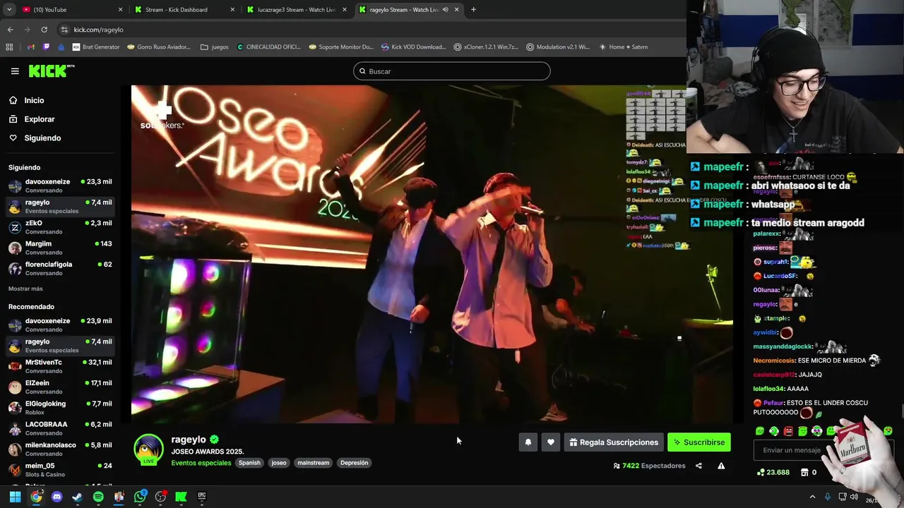
Task: Open florenciafigola channel in followed list
Action: coord(60,268)
